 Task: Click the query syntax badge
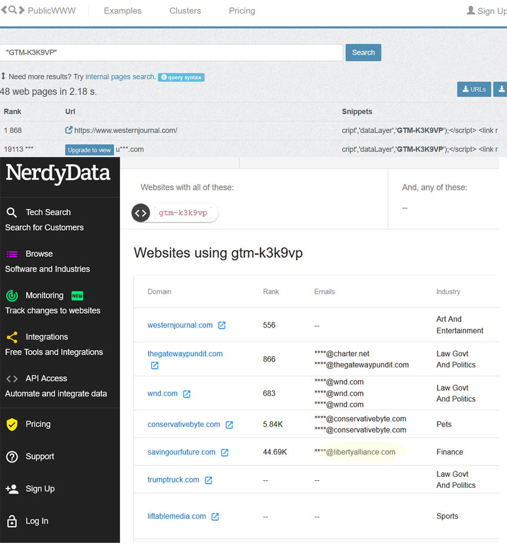tap(181, 78)
